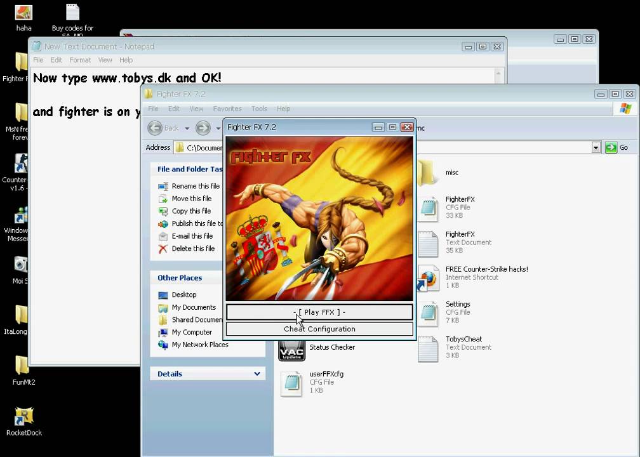Select the FighterFX CFG file icon
The height and width of the screenshot is (457, 640).
(428, 208)
